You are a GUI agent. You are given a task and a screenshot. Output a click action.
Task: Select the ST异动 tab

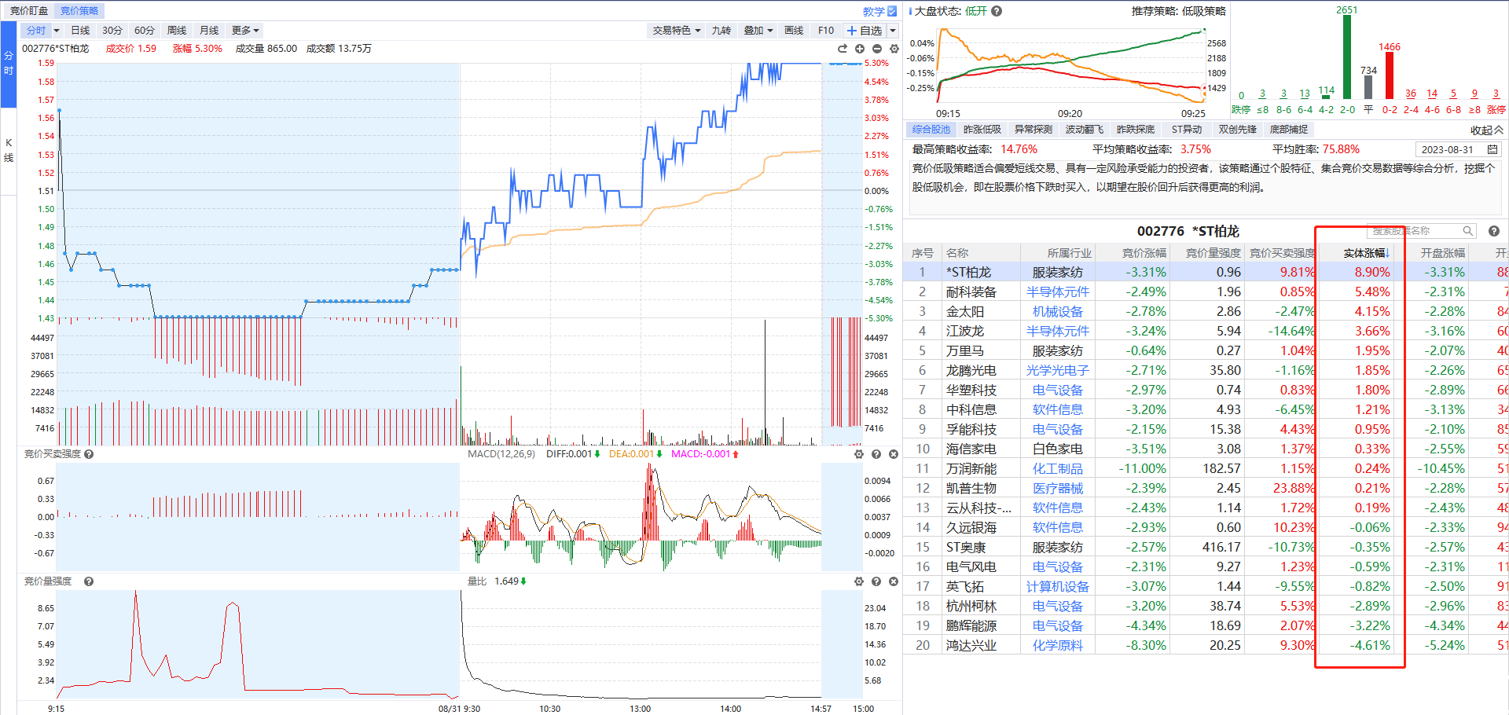pos(1187,130)
